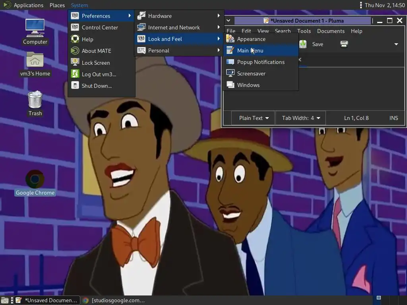
Task: Open the Documents menu in Pluma
Action: click(x=331, y=31)
